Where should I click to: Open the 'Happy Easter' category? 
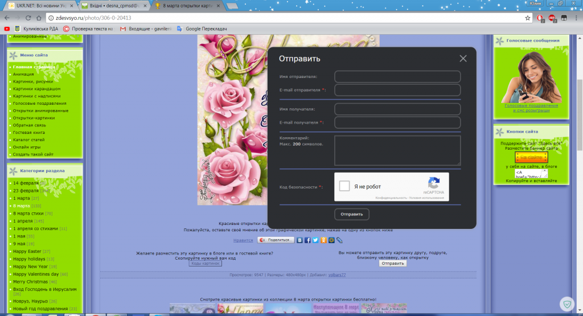pyautogui.click(x=27, y=251)
